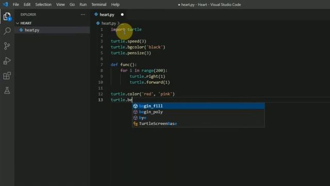Viewport: 330px width, 186px height.
Task: Click the bye method icon in suggestions
Action: 135,118
